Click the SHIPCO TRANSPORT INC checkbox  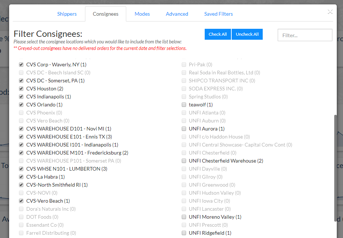click(184, 81)
